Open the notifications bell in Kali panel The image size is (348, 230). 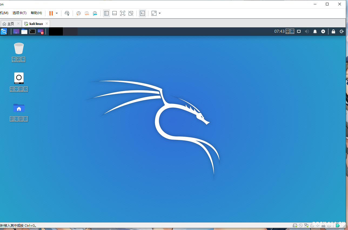[x=315, y=31]
